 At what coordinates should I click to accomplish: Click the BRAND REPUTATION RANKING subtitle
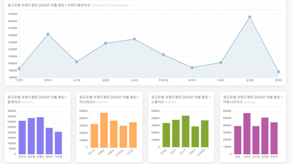(x=110, y=5)
